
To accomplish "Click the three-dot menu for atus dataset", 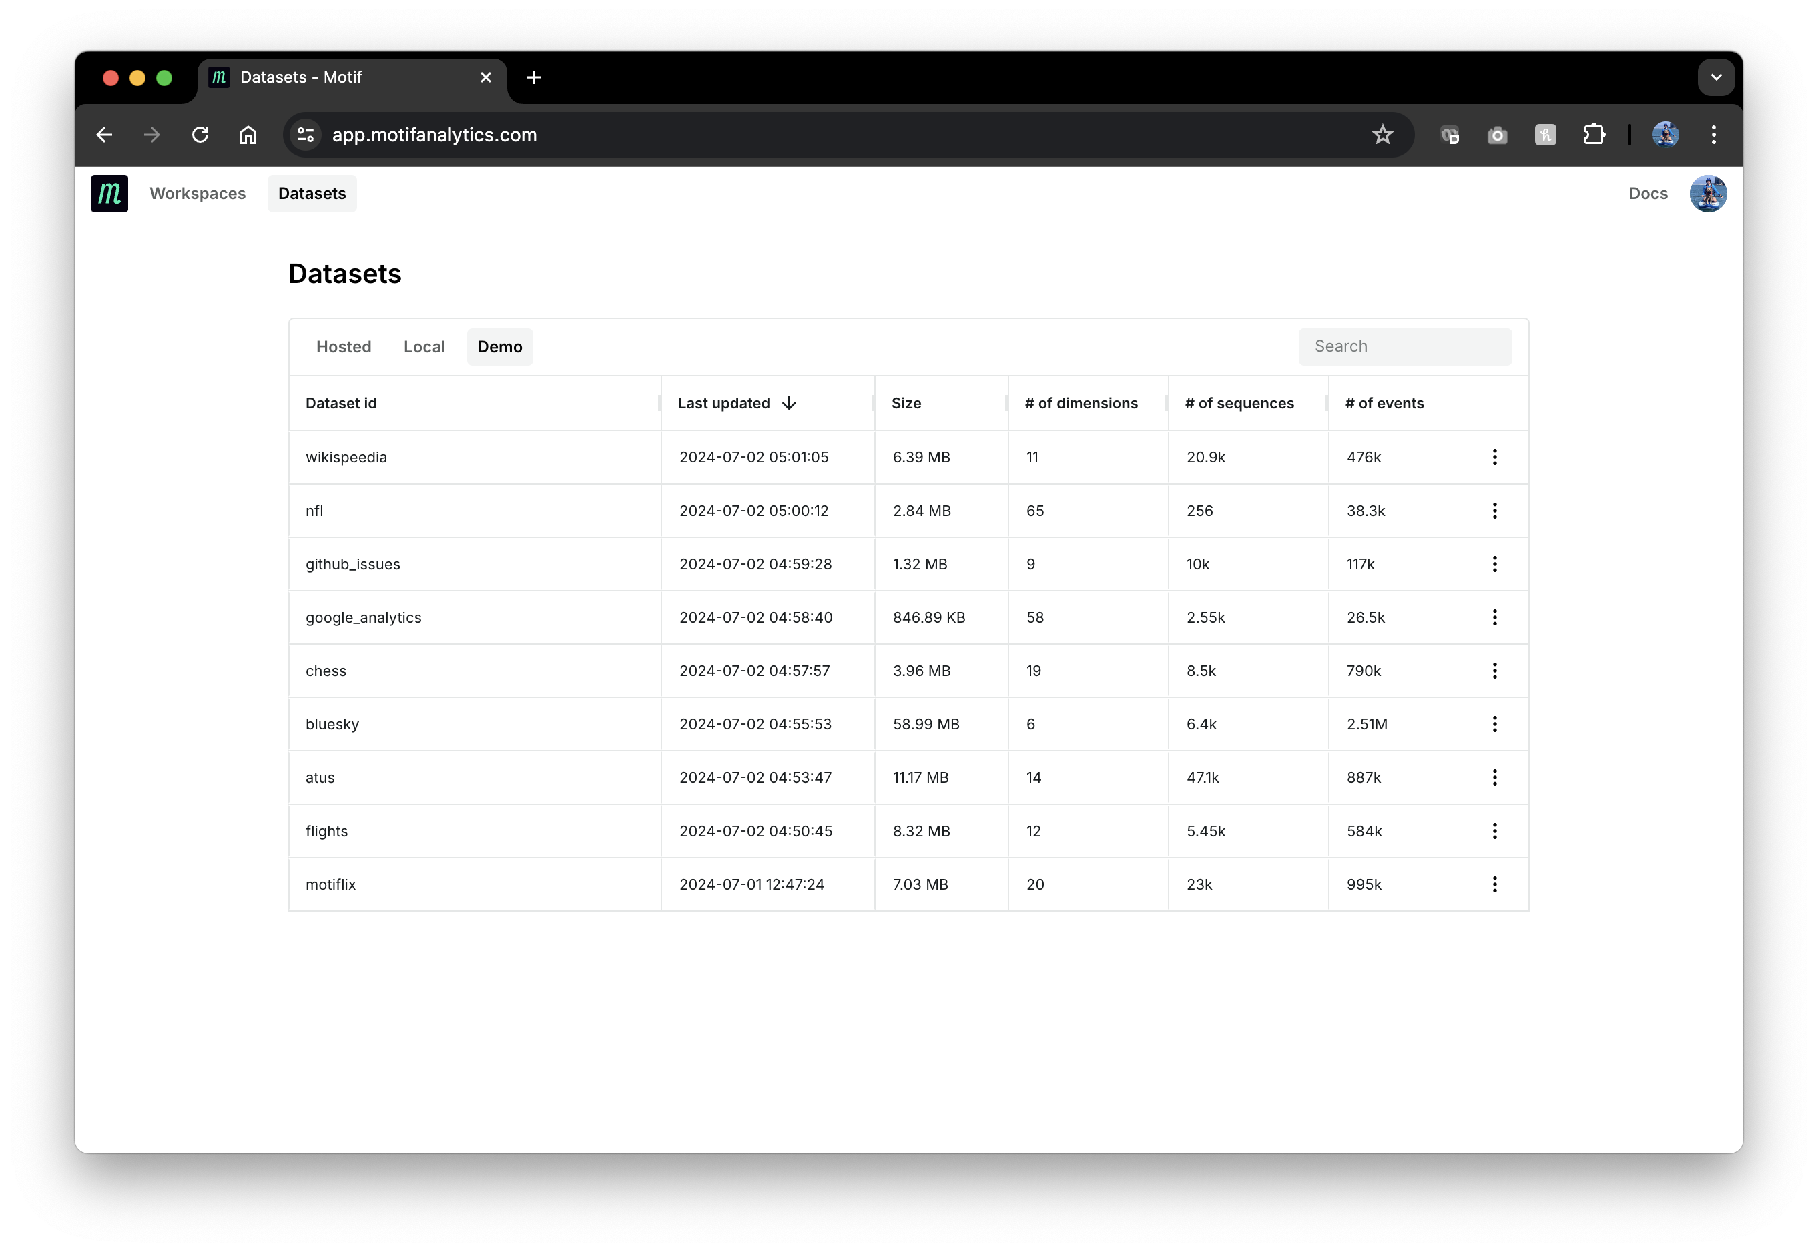I will [1495, 777].
